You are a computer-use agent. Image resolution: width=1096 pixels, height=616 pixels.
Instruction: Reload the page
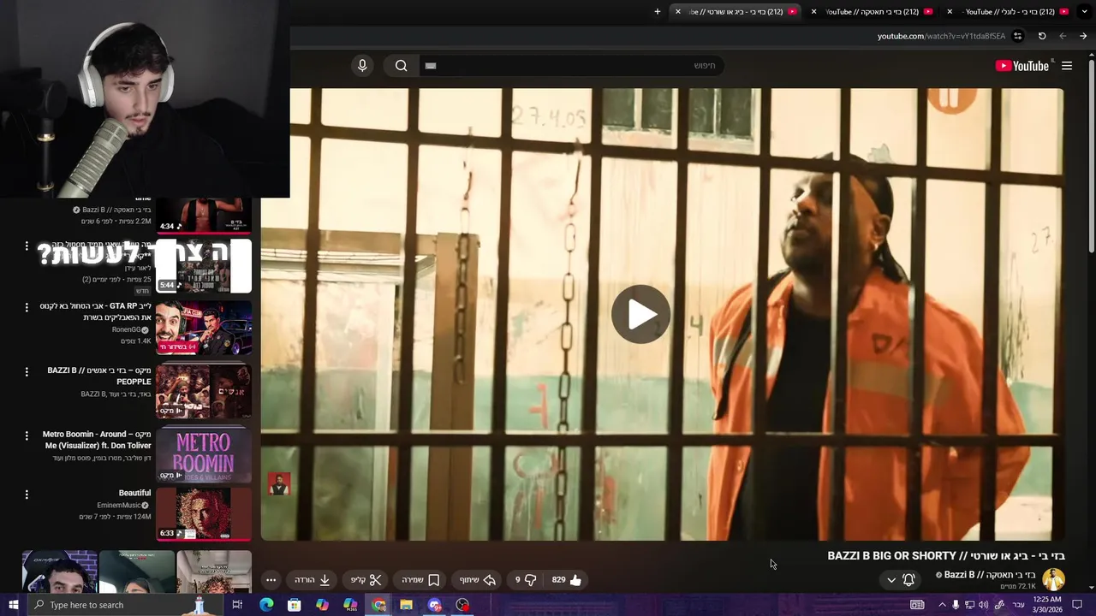click(1042, 36)
